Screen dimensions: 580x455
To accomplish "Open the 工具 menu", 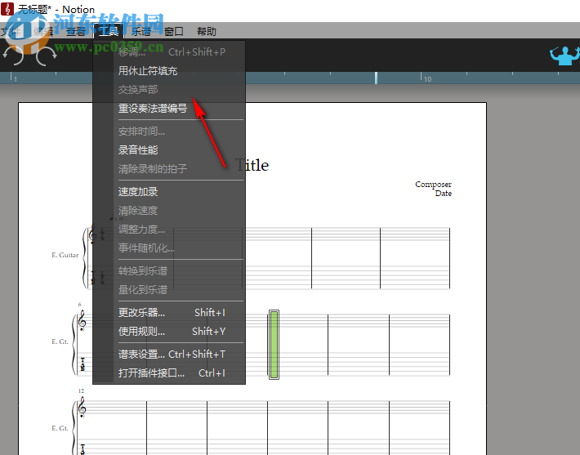I will [x=109, y=31].
